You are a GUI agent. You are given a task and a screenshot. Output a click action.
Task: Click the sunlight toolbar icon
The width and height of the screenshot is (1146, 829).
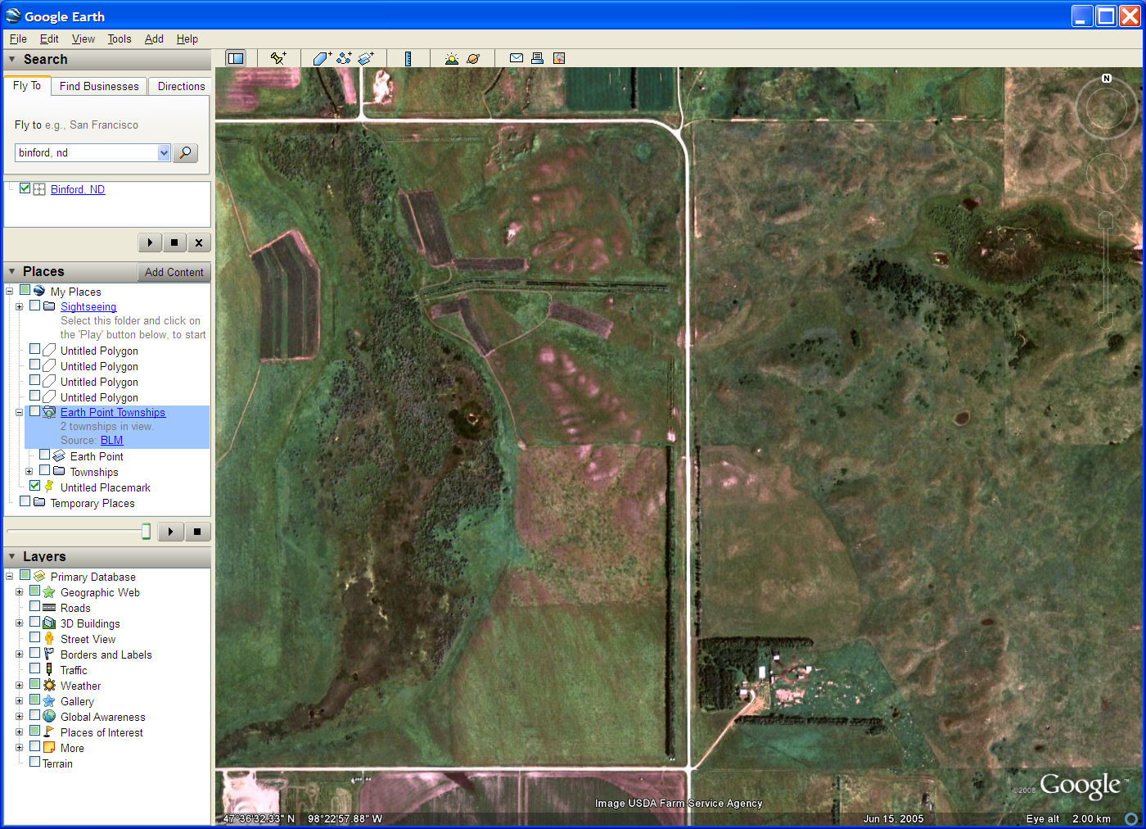pyautogui.click(x=451, y=58)
